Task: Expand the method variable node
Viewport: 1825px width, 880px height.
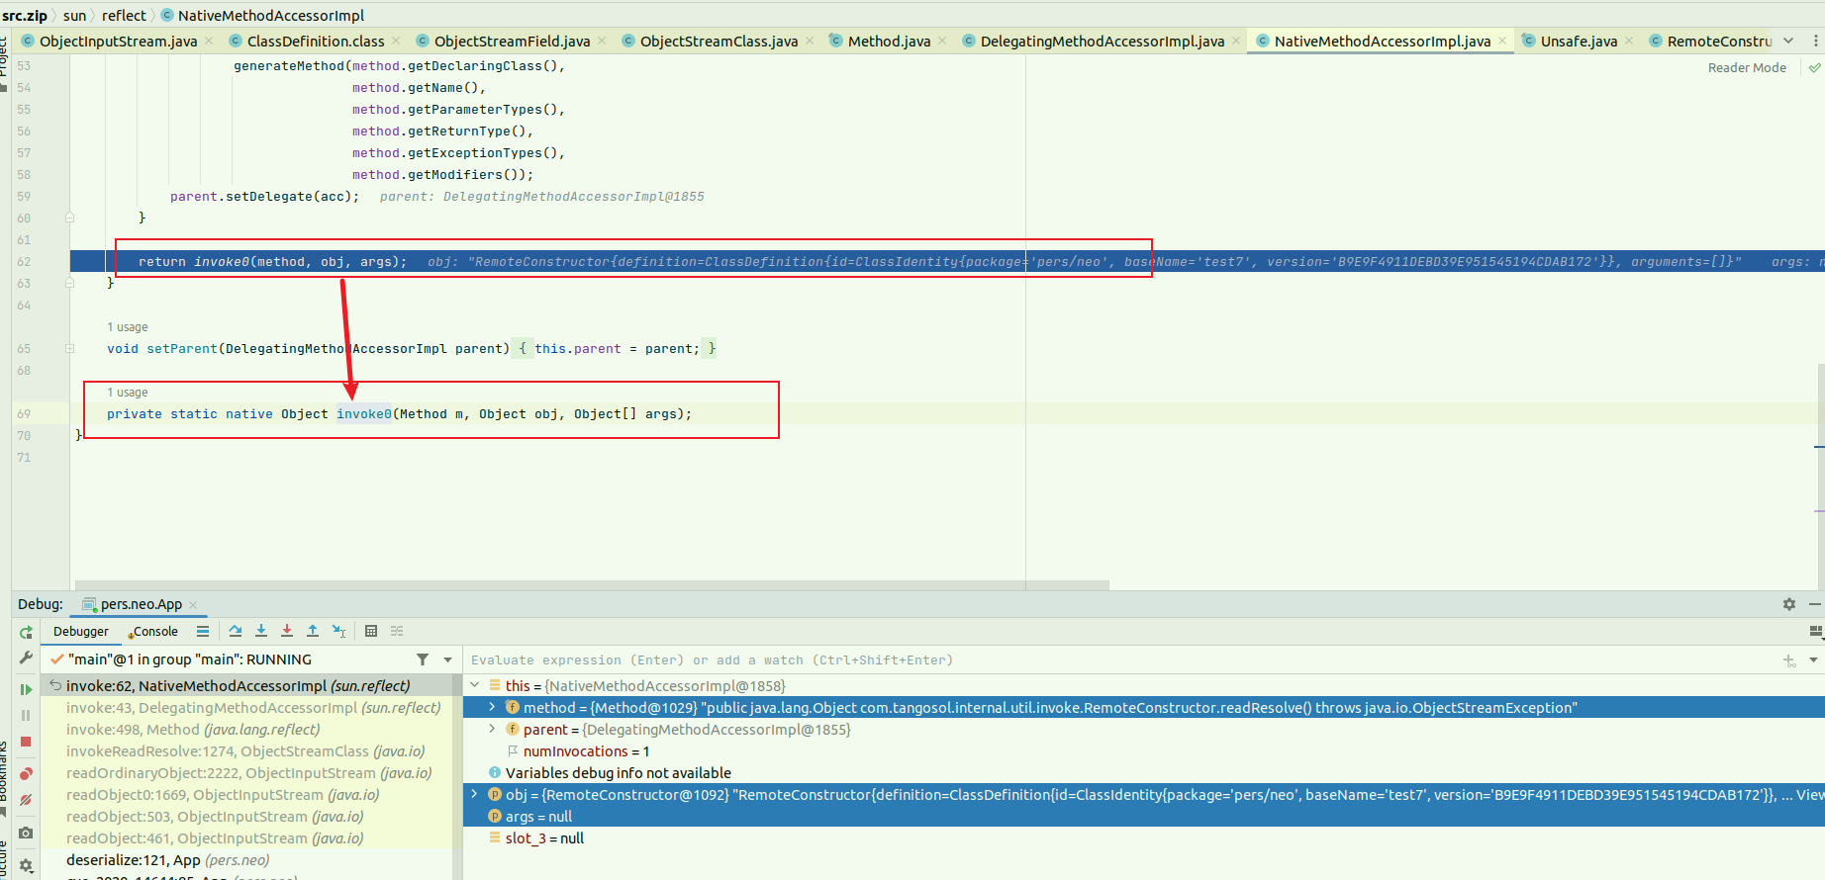Action: click(x=492, y=707)
